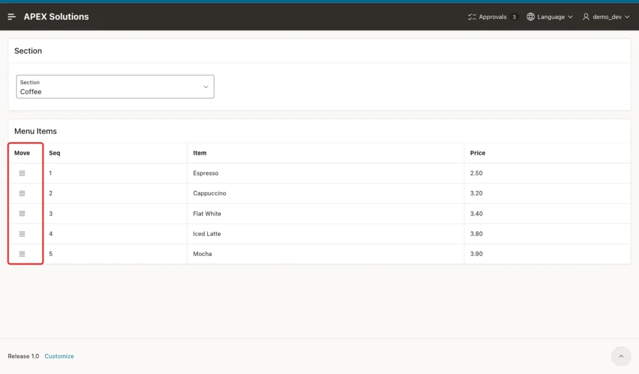This screenshot has height=374, width=639.
Task: Click the Menu Items region title
Action: [x=36, y=131]
